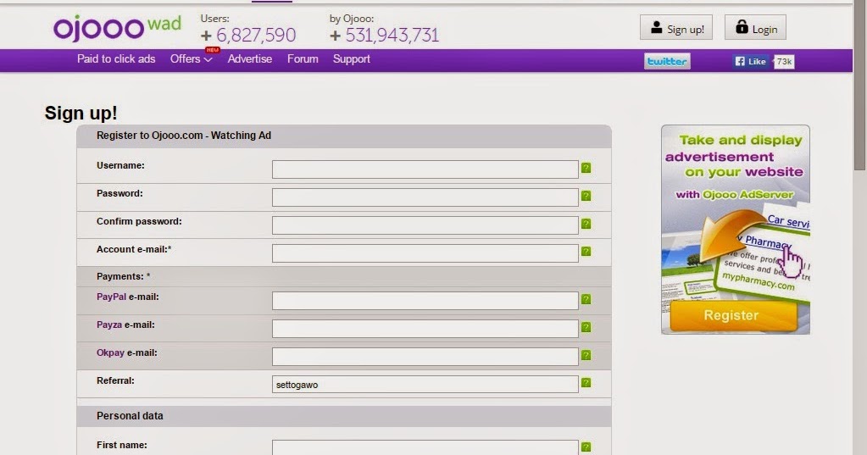
Task: Click the 73k like counter
Action: click(783, 61)
